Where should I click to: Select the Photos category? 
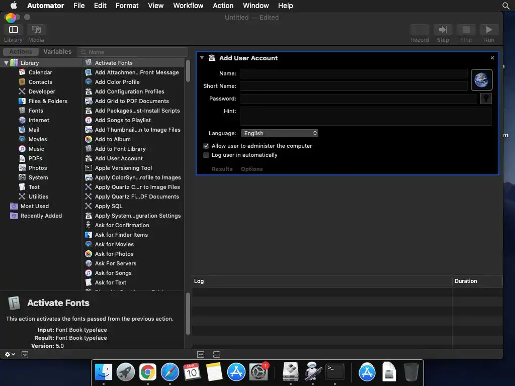point(37,167)
